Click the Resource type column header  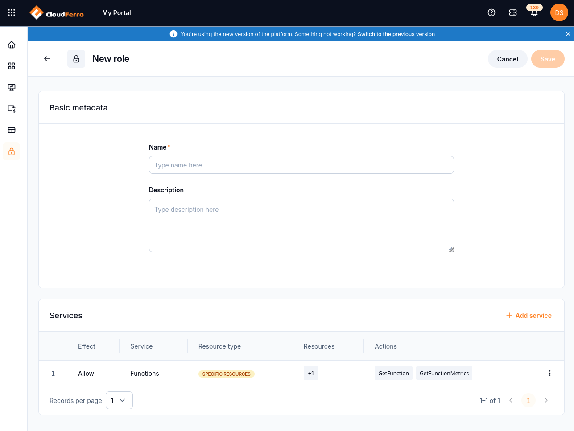[219, 346]
